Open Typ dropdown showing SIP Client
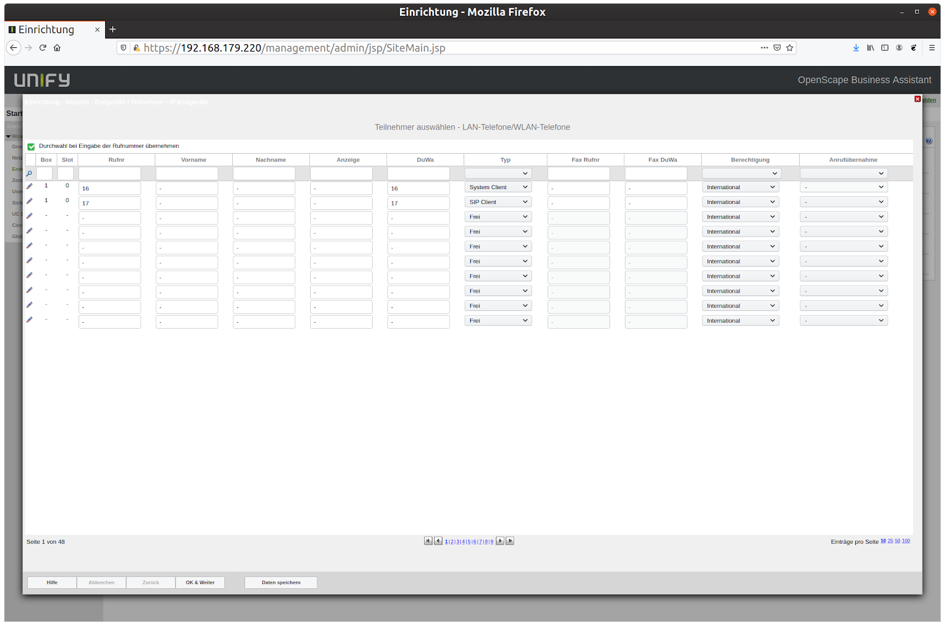Viewport: 945px width, 626px height. [498, 202]
